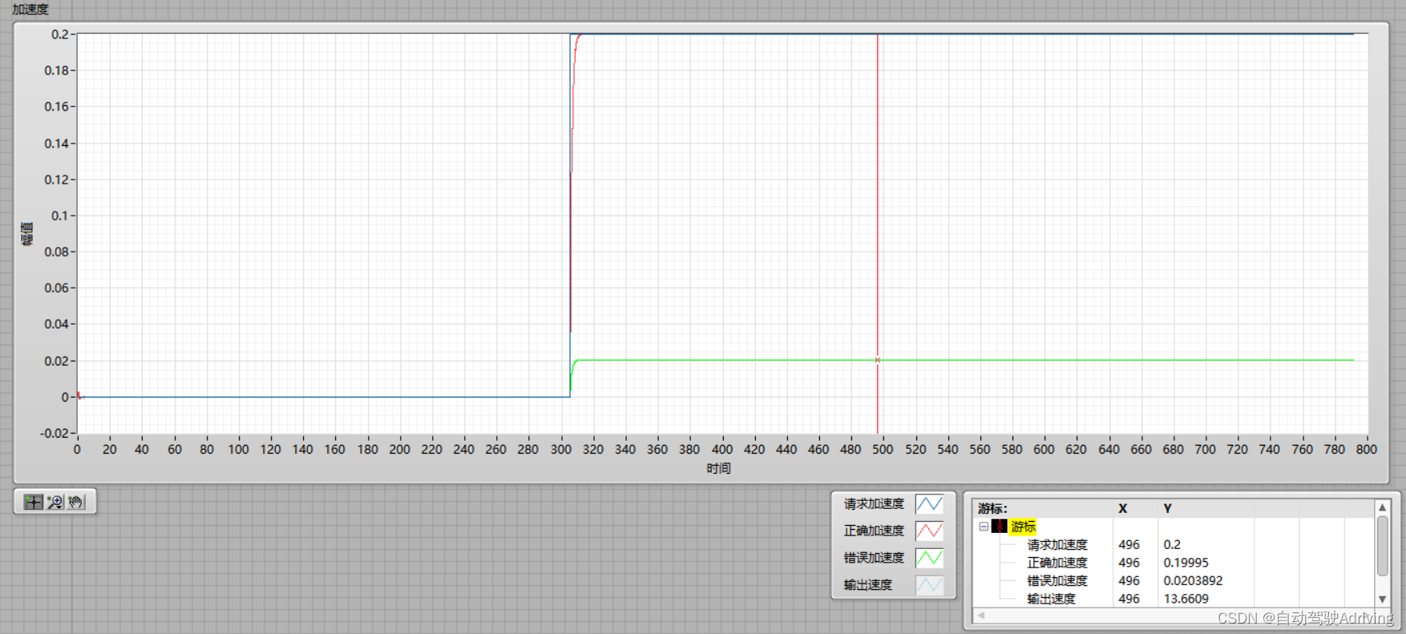Click the 加速度 graph title label
The image size is (1406, 634).
(x=30, y=10)
